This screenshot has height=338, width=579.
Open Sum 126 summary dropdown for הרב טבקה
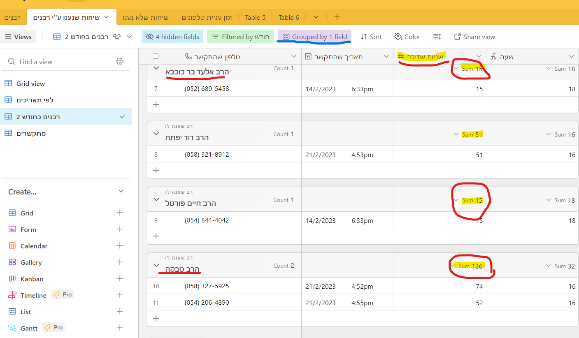click(467, 266)
